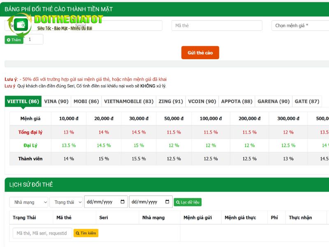329x247 pixels.
Task: Open the Trạng thái dropdown
Action: tap(66, 202)
